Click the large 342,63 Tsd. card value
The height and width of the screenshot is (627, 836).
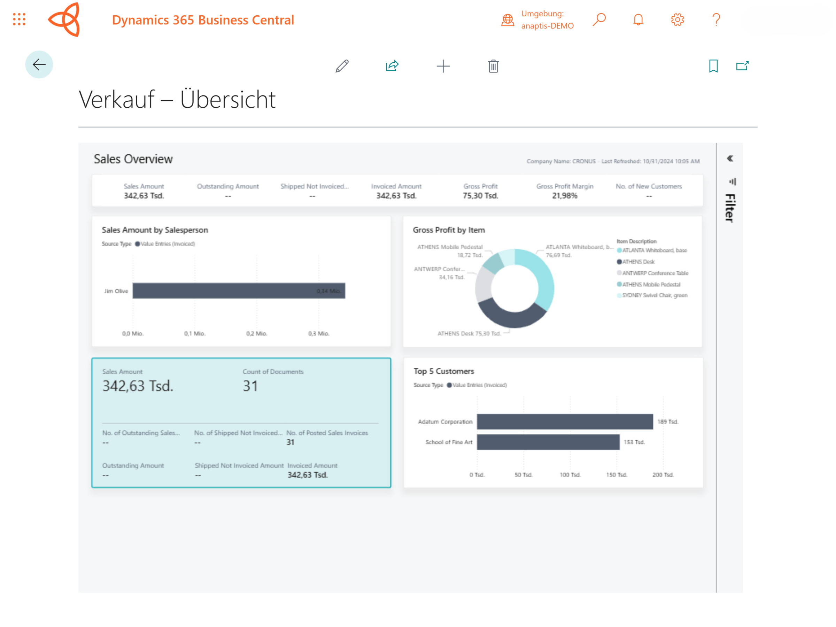tap(138, 386)
